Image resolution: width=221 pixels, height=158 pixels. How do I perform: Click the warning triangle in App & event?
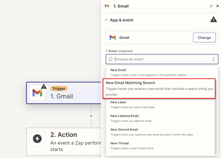click(214, 19)
